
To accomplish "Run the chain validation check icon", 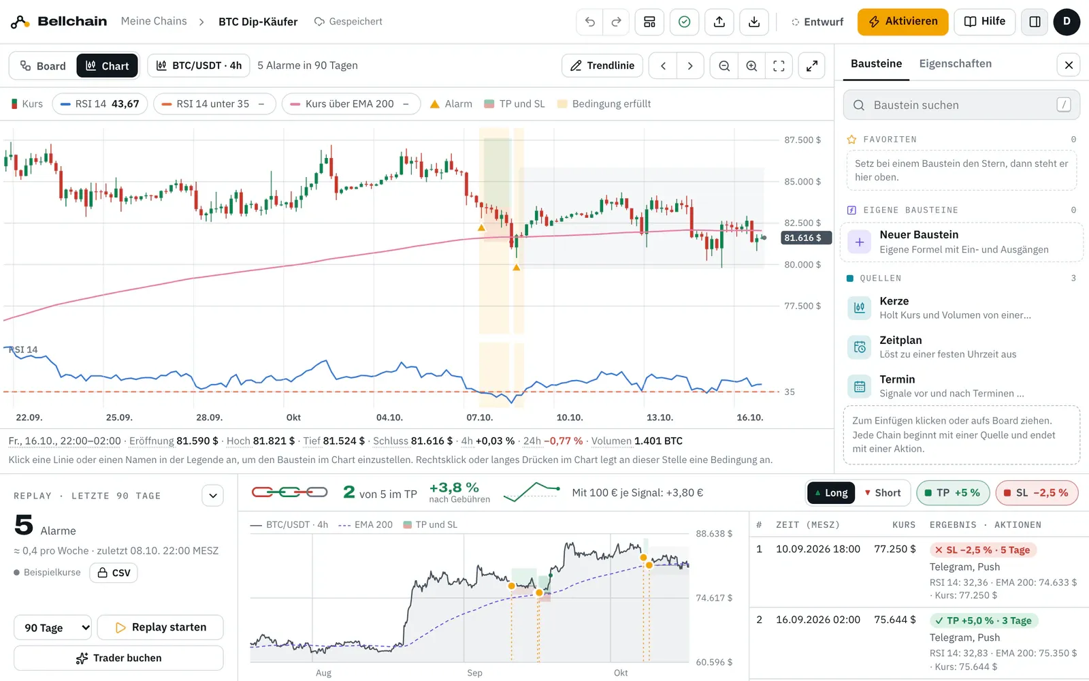I will (x=685, y=22).
